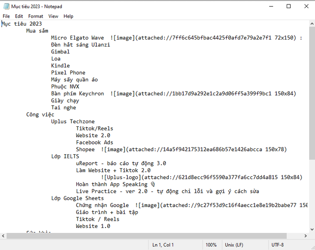Image resolution: width=315 pixels, height=250 pixels.
Task: Click the 'Mục tiêu 2023 - Notepad' window title
Action: [x=36, y=6]
